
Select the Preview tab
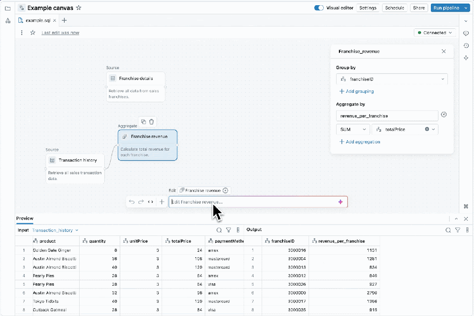(25, 218)
